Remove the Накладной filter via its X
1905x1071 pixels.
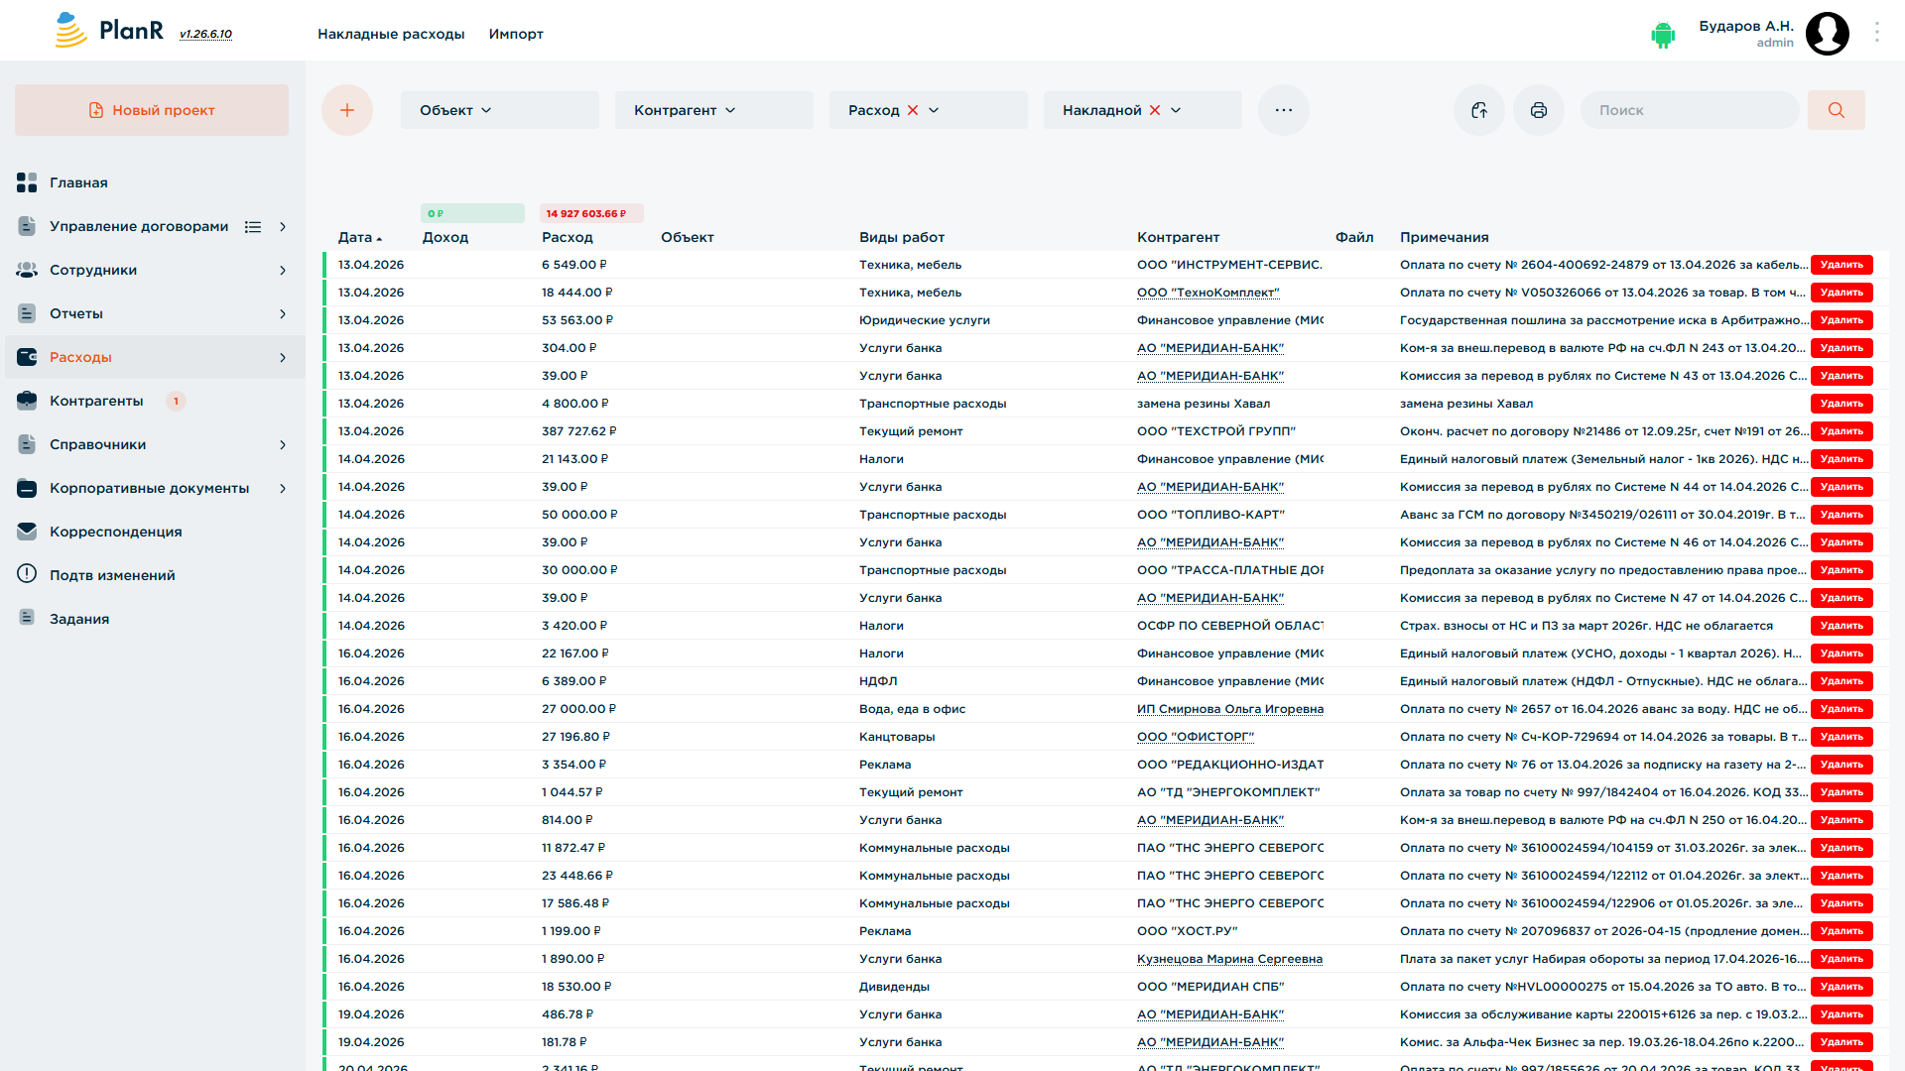point(1155,110)
